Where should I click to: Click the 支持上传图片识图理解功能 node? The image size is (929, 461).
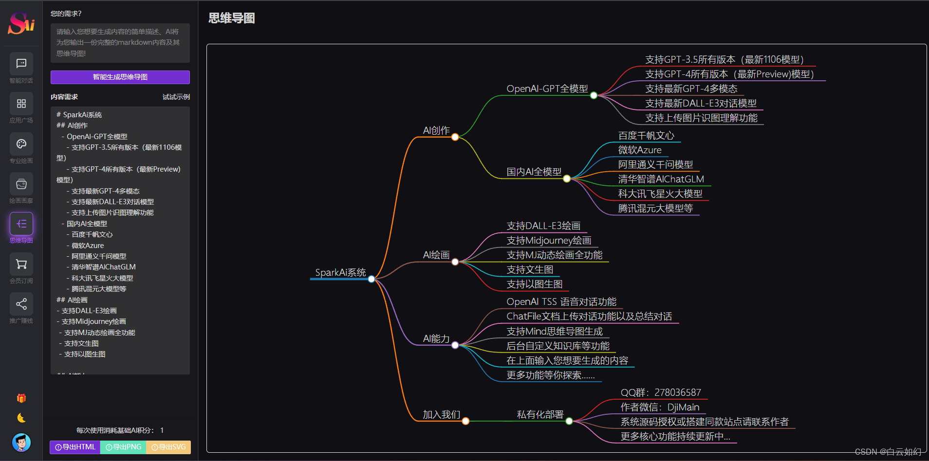(x=702, y=118)
